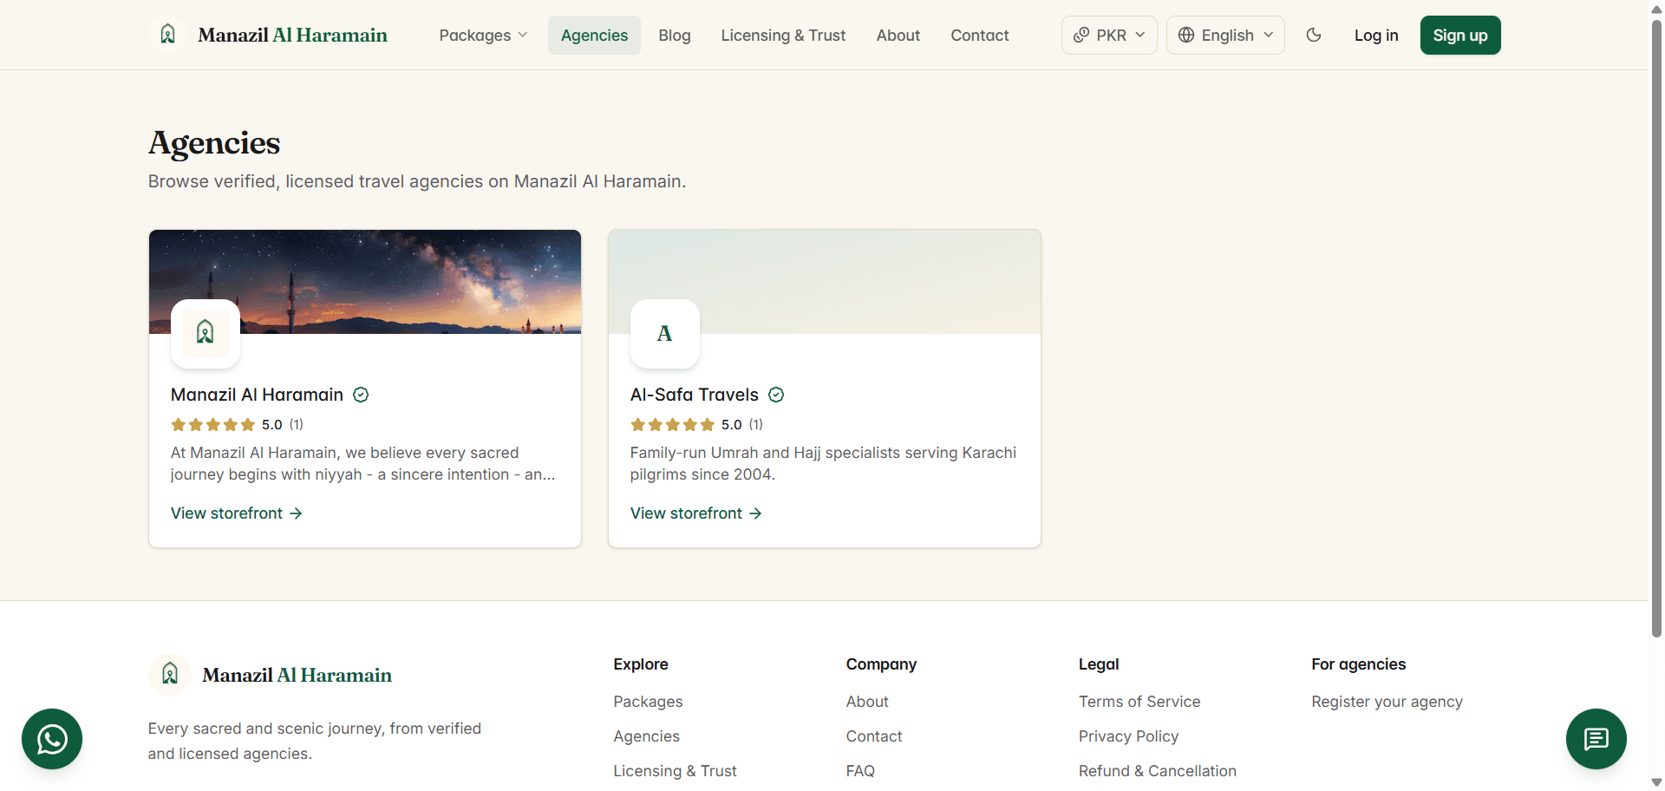Click 'Browse verified, licensed travel agencies' subtitle
The width and height of the screenshot is (1665, 791).
click(417, 181)
